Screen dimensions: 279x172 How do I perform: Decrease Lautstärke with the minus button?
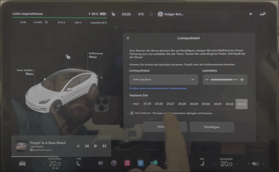click(207, 80)
